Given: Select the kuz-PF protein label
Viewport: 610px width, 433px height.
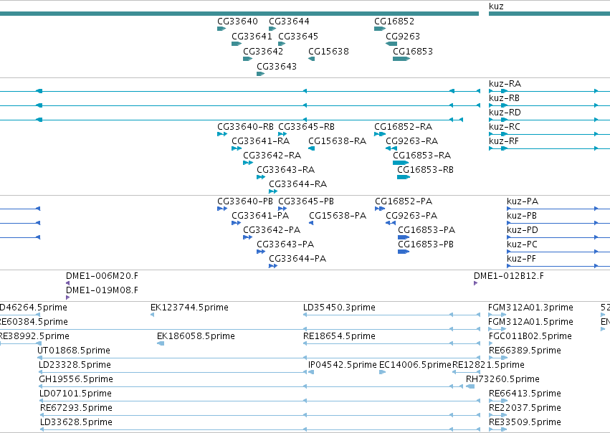Looking at the screenshot, I should click(x=521, y=259).
